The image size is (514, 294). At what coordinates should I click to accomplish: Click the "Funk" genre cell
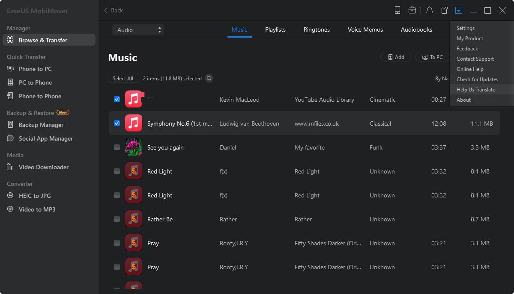coord(376,147)
